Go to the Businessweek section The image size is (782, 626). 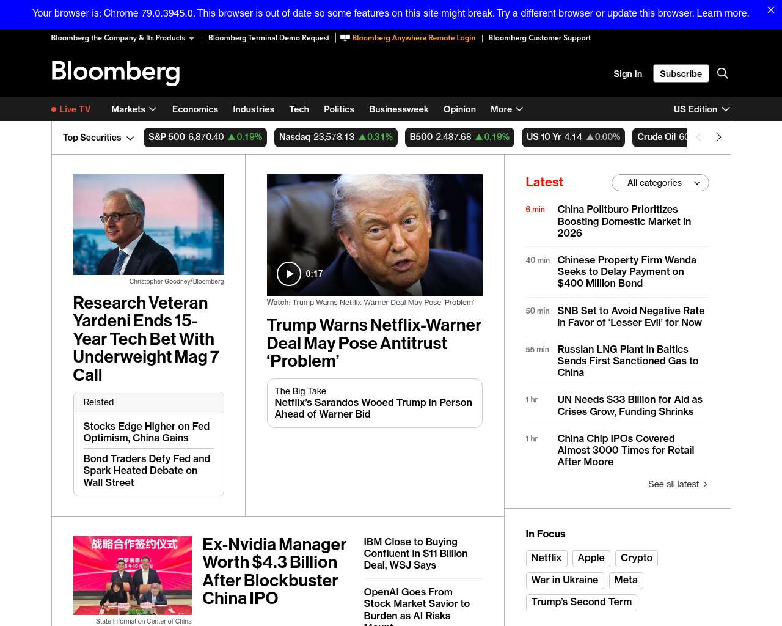398,109
